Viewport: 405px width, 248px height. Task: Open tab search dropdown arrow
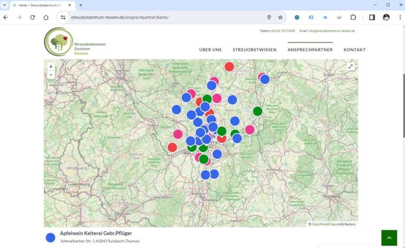tap(4, 5)
